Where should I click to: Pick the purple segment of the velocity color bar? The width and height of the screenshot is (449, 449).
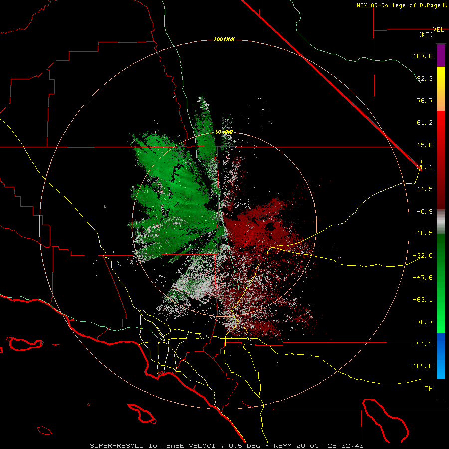pos(441,55)
